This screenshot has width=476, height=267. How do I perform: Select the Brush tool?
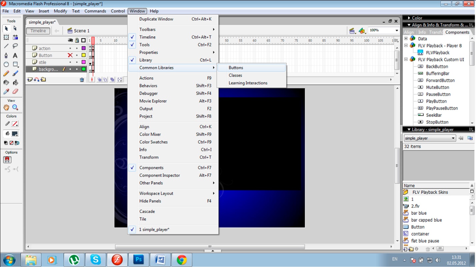point(15,73)
